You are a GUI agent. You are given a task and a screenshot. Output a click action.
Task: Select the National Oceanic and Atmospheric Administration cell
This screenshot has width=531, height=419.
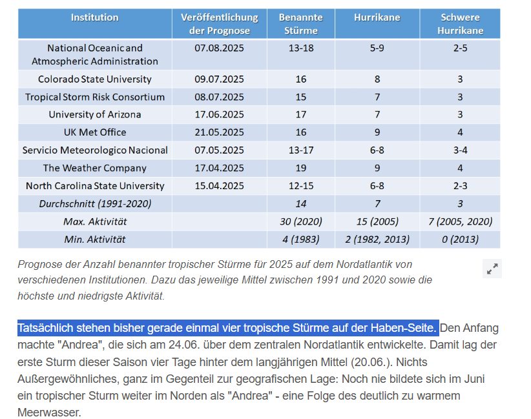point(95,54)
